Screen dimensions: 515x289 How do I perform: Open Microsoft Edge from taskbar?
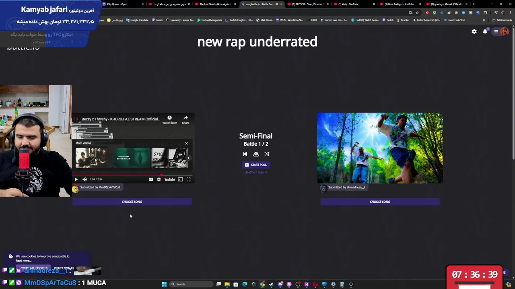(245, 284)
